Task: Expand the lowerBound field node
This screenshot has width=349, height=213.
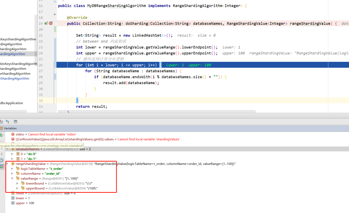Action: point(17,183)
